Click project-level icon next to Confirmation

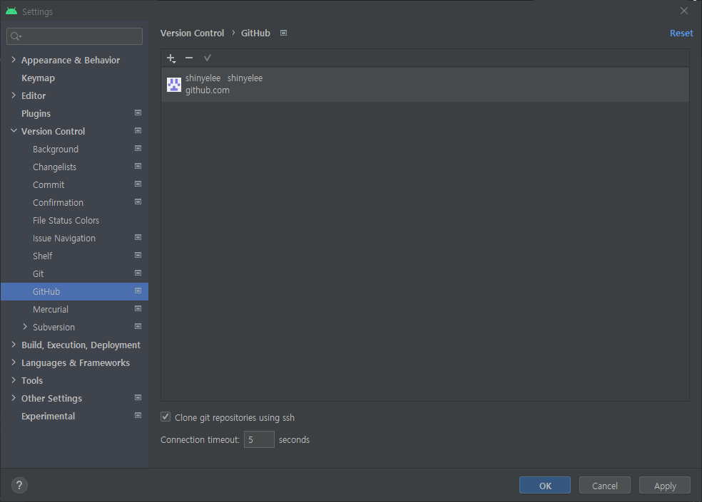point(138,202)
